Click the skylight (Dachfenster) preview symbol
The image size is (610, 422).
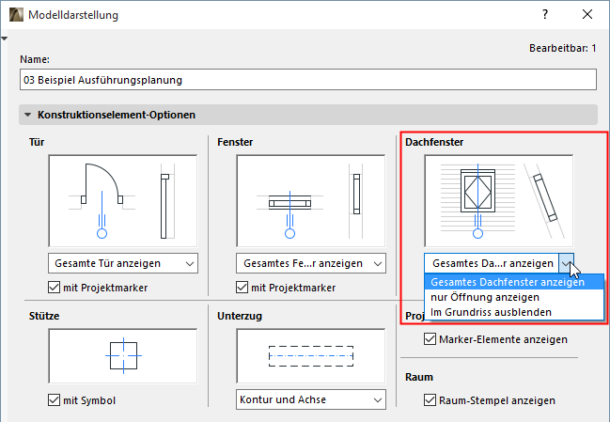coord(499,200)
